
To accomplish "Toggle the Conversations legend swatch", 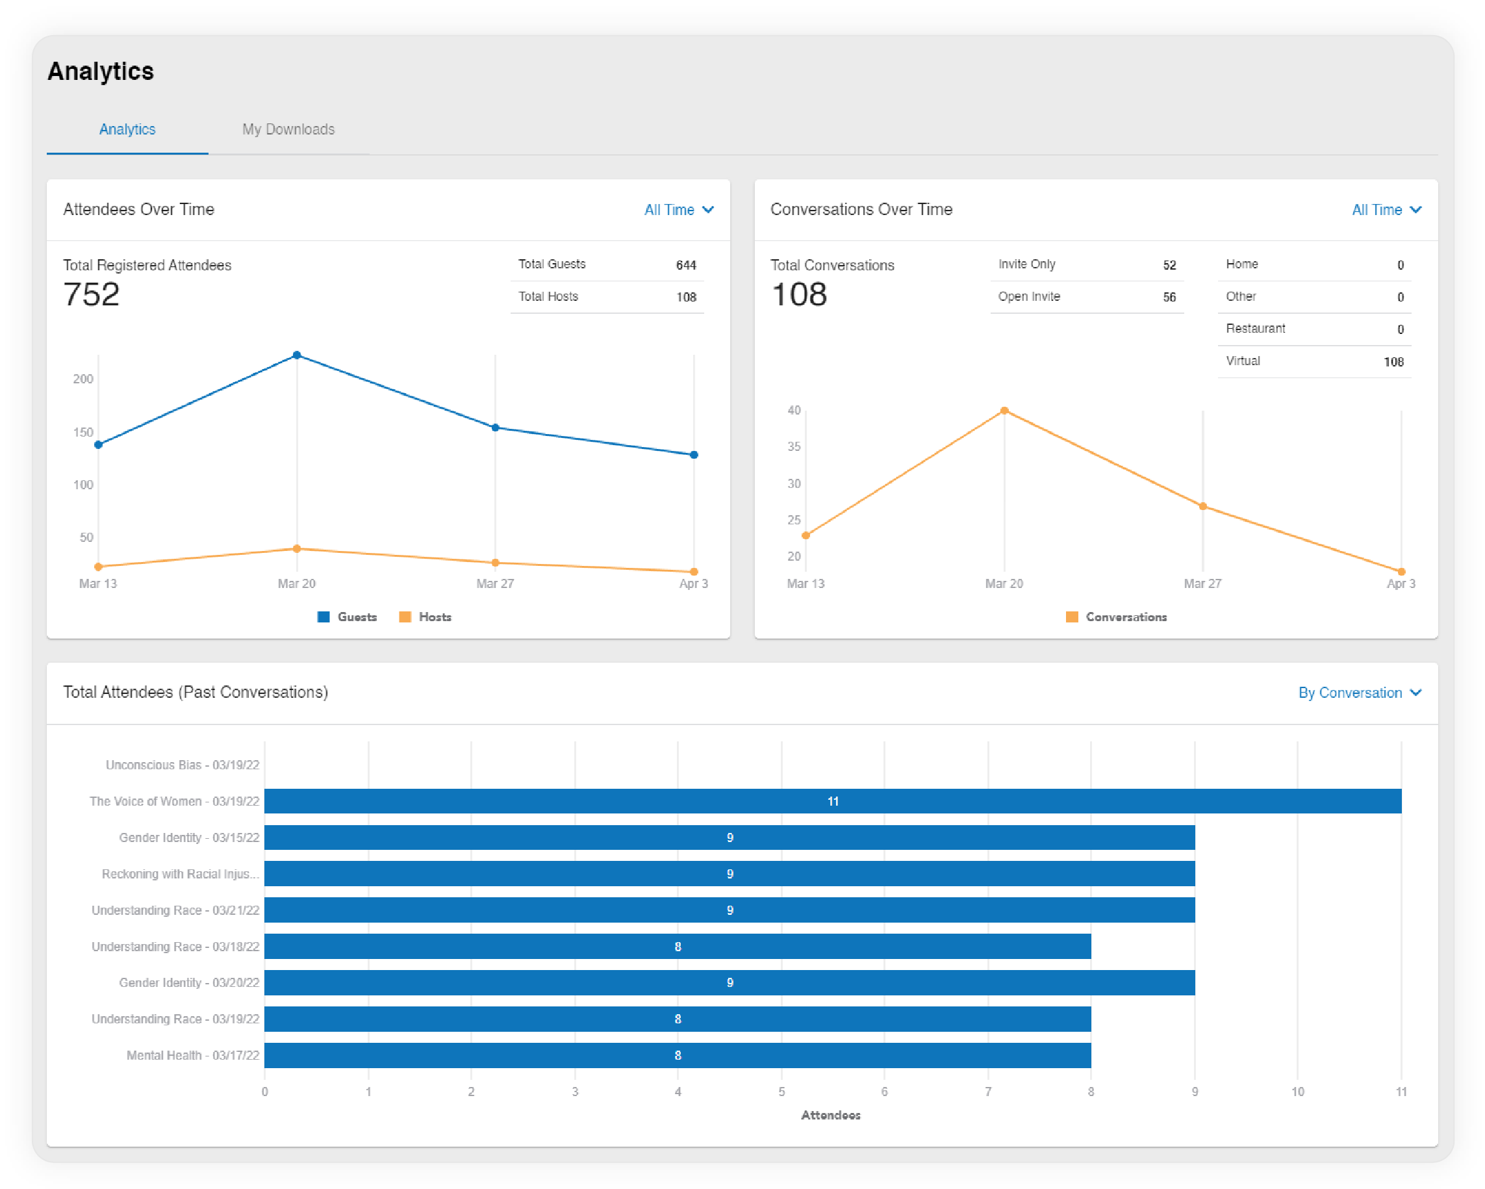I will (x=1072, y=617).
